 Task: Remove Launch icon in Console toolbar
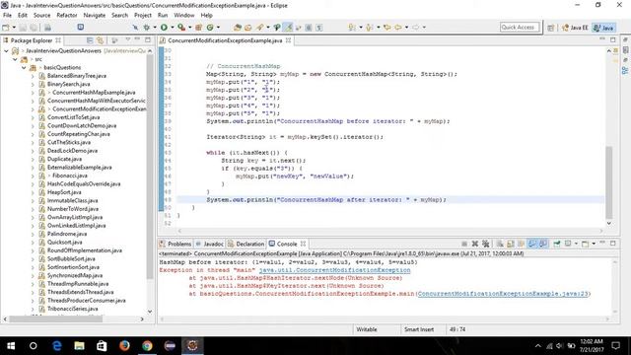click(x=475, y=244)
